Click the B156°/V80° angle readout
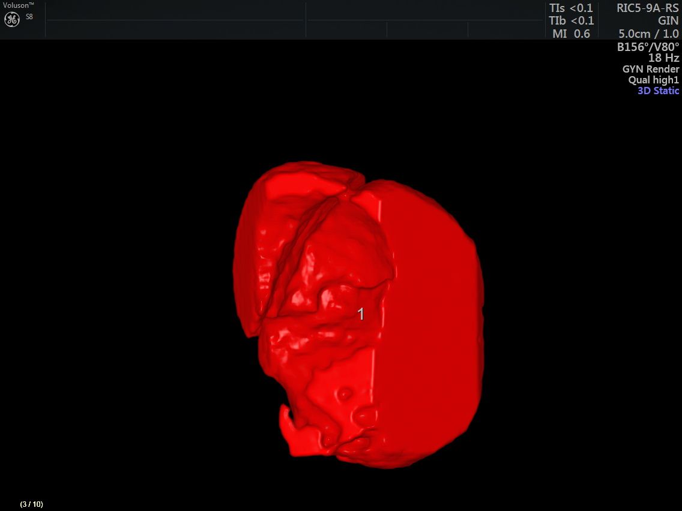682x511 pixels. coord(648,47)
